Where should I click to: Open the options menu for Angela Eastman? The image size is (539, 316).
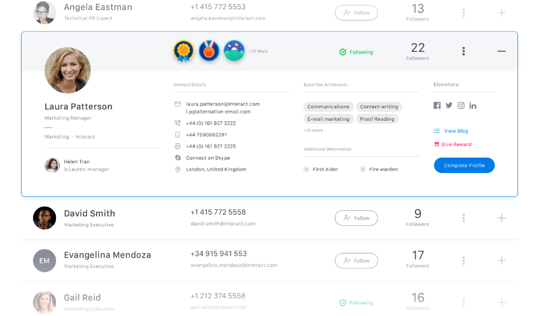pos(464,13)
